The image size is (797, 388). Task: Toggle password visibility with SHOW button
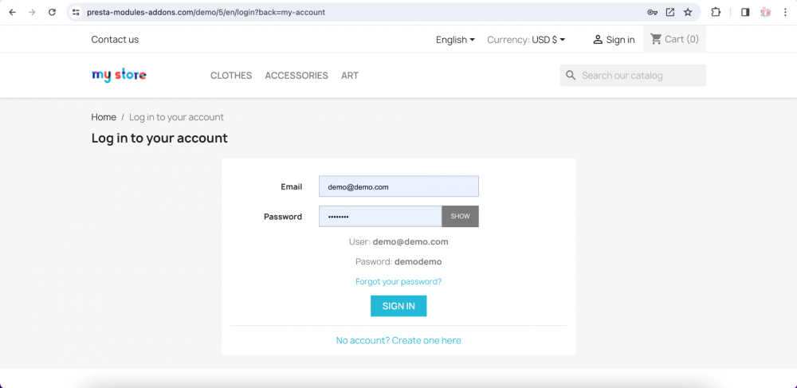coord(460,217)
